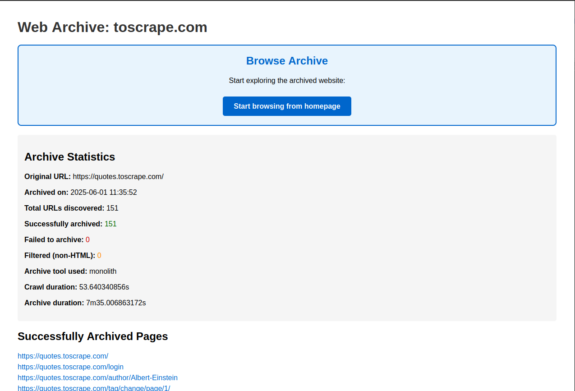Select the Archived on timestamp text

pyautogui.click(x=103, y=192)
